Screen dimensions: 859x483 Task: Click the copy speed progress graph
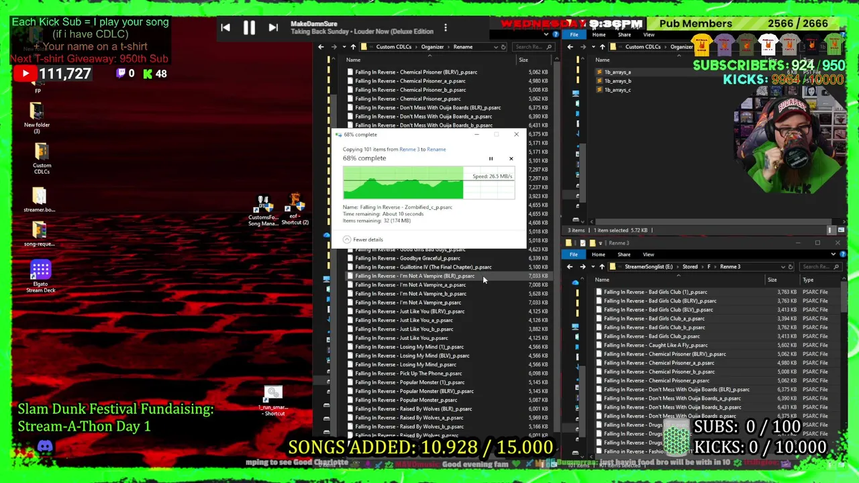[x=429, y=183]
